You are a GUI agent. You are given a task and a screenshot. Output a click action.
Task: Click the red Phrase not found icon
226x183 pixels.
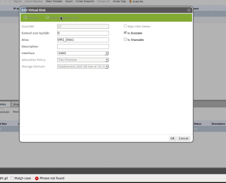tap(37, 178)
